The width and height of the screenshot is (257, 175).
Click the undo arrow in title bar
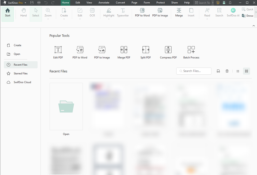[46, 2]
